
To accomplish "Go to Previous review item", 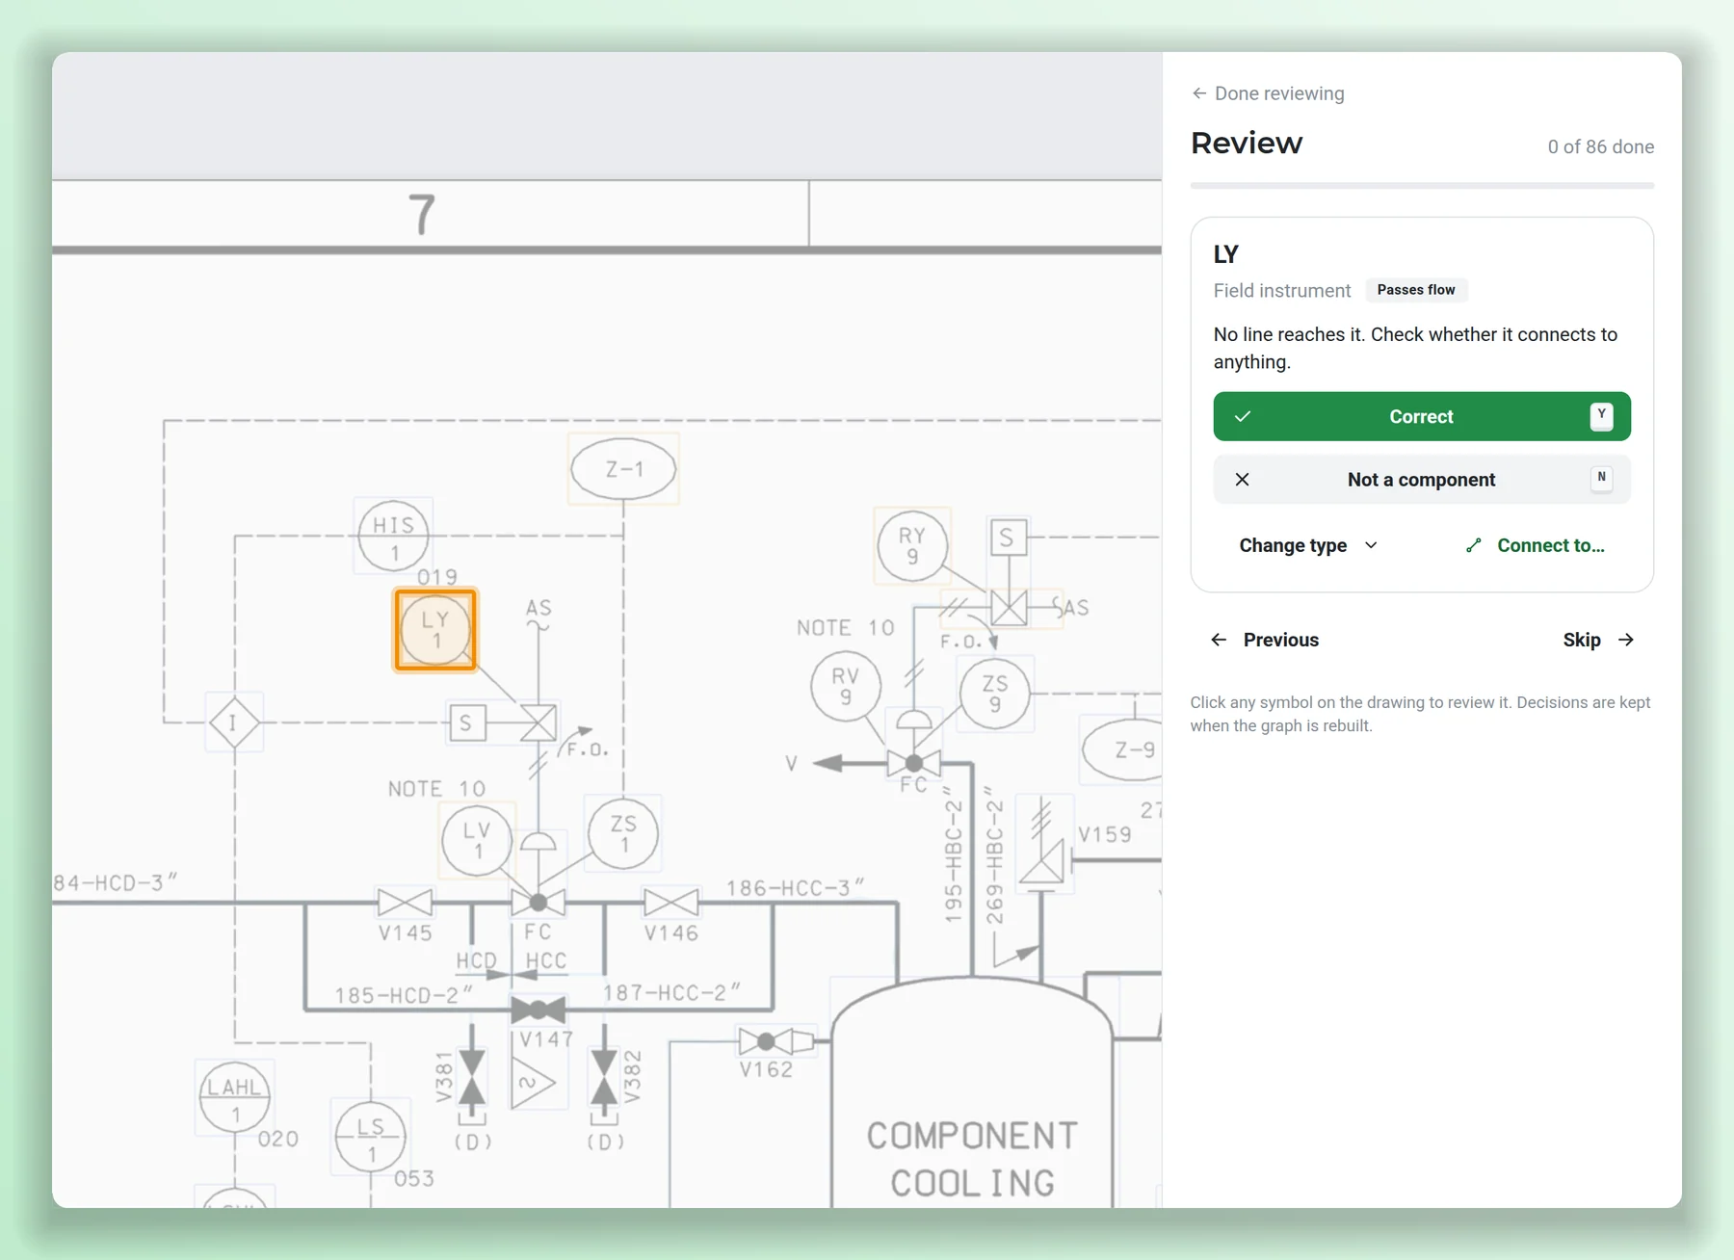I will (x=1265, y=640).
